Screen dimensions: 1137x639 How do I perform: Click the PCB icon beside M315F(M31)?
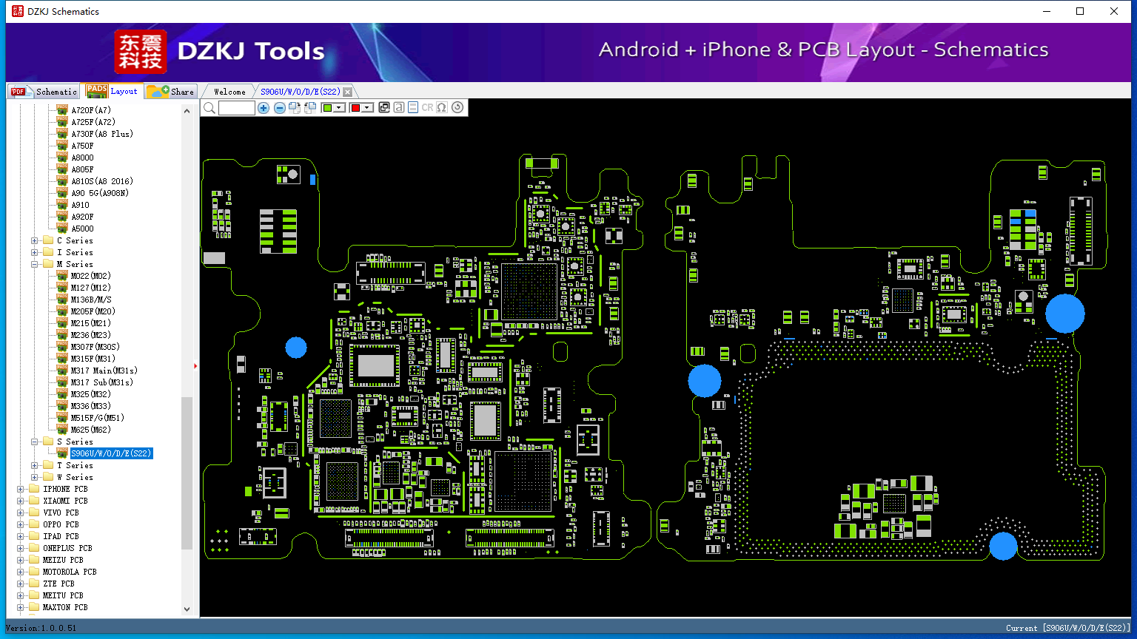[62, 359]
